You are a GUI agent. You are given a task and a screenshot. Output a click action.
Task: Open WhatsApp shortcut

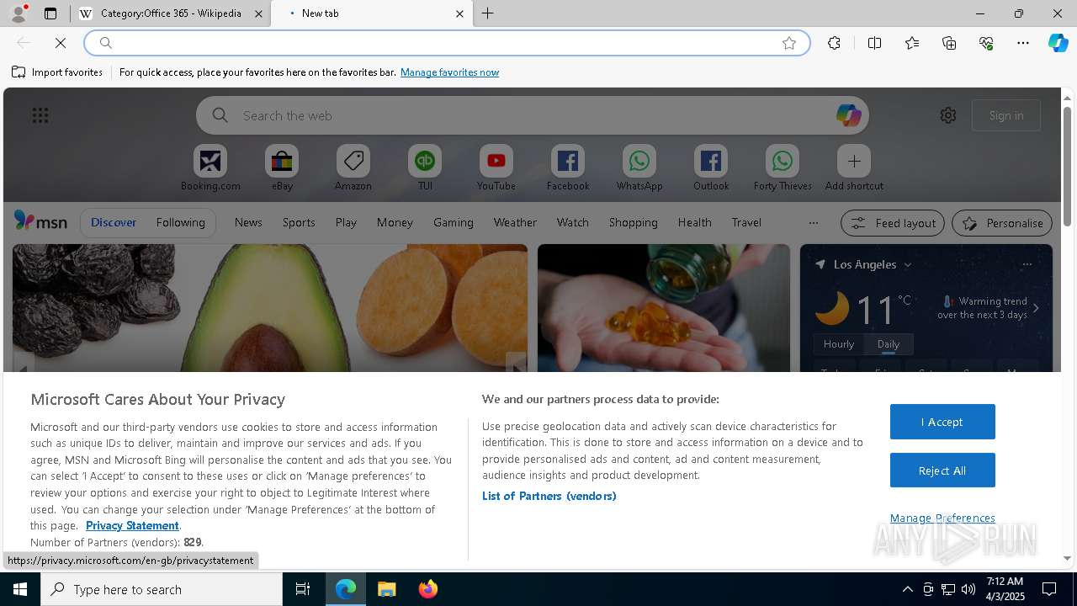coord(639,168)
